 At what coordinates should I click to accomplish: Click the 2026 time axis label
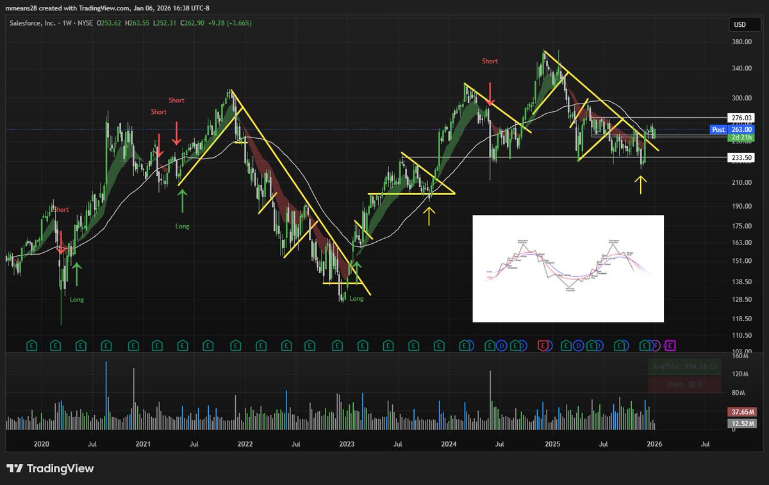(x=654, y=443)
